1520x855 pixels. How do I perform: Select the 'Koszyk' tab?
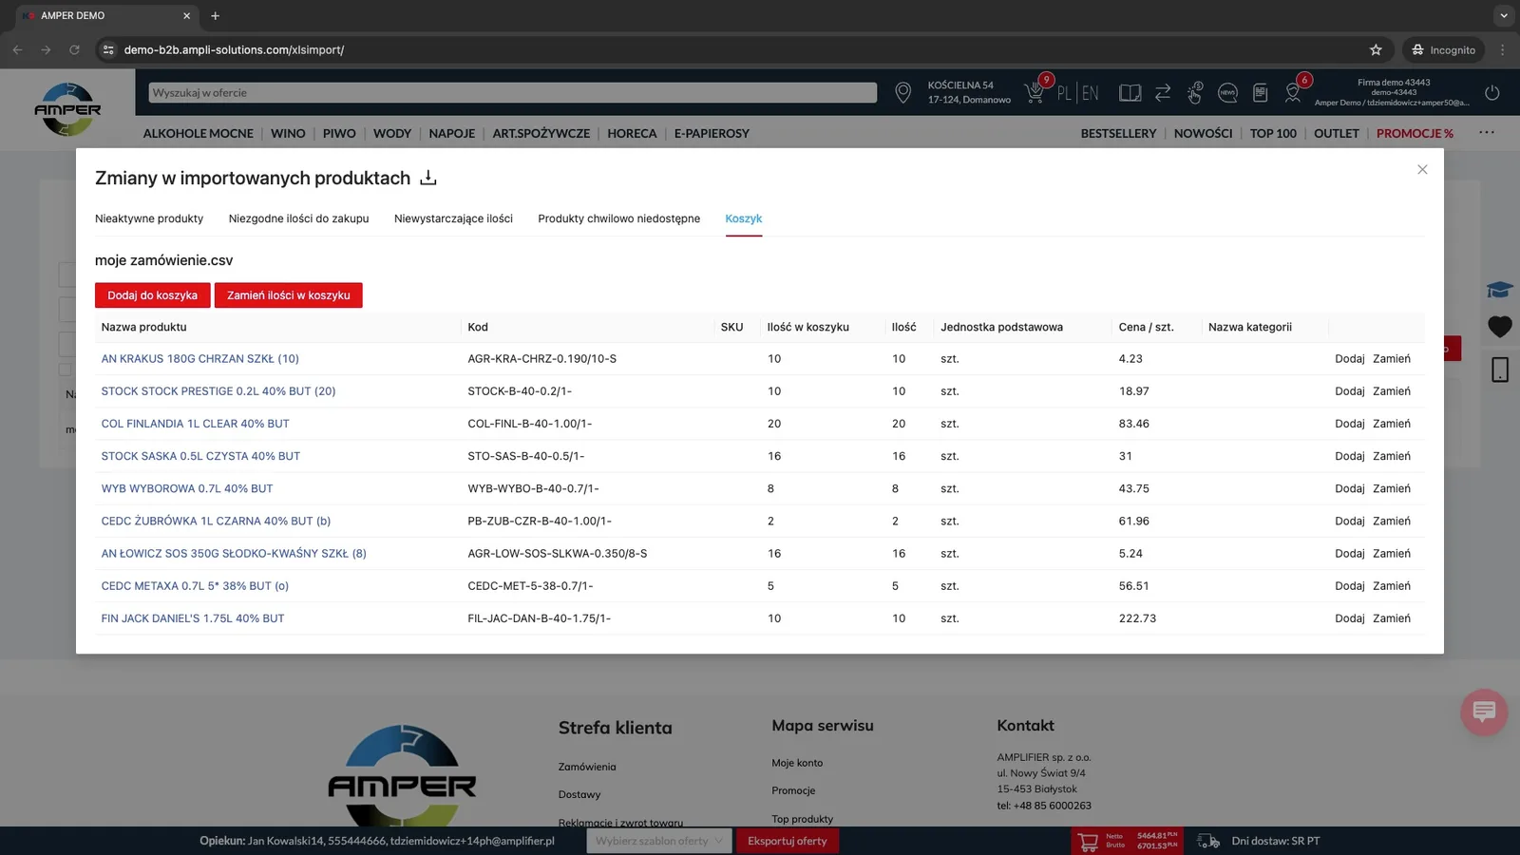click(x=744, y=218)
